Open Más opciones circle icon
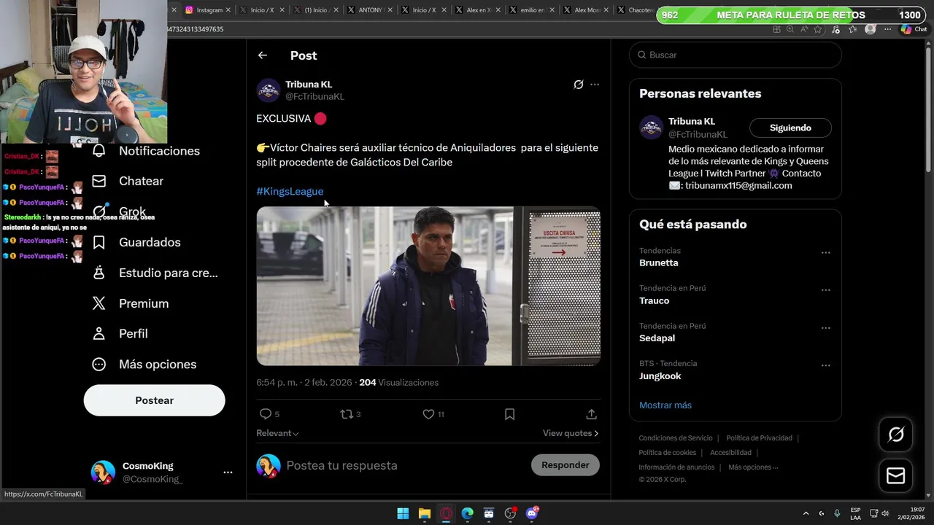Viewport: 934px width, 525px height. [x=99, y=364]
